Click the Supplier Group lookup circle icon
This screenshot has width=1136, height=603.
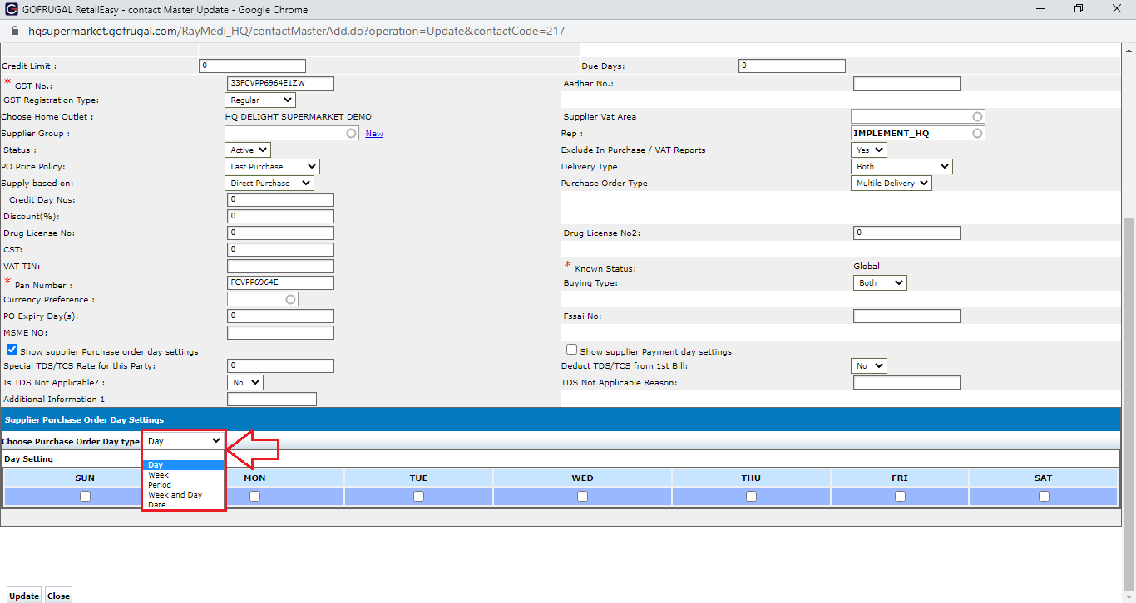(352, 134)
